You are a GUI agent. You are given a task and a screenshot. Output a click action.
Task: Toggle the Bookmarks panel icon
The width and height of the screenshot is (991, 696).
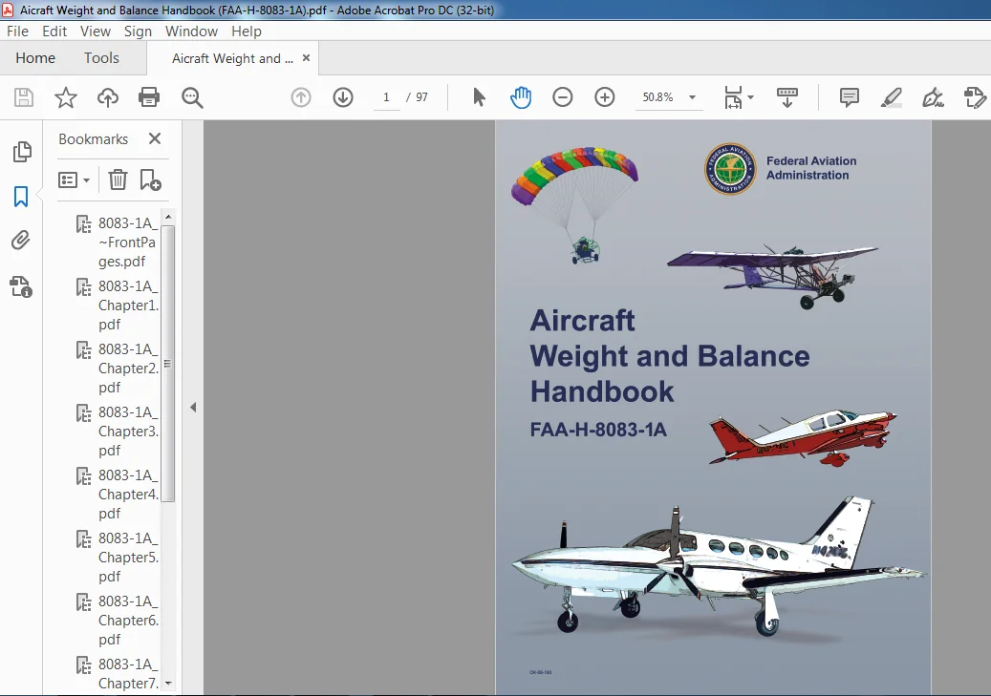click(21, 197)
